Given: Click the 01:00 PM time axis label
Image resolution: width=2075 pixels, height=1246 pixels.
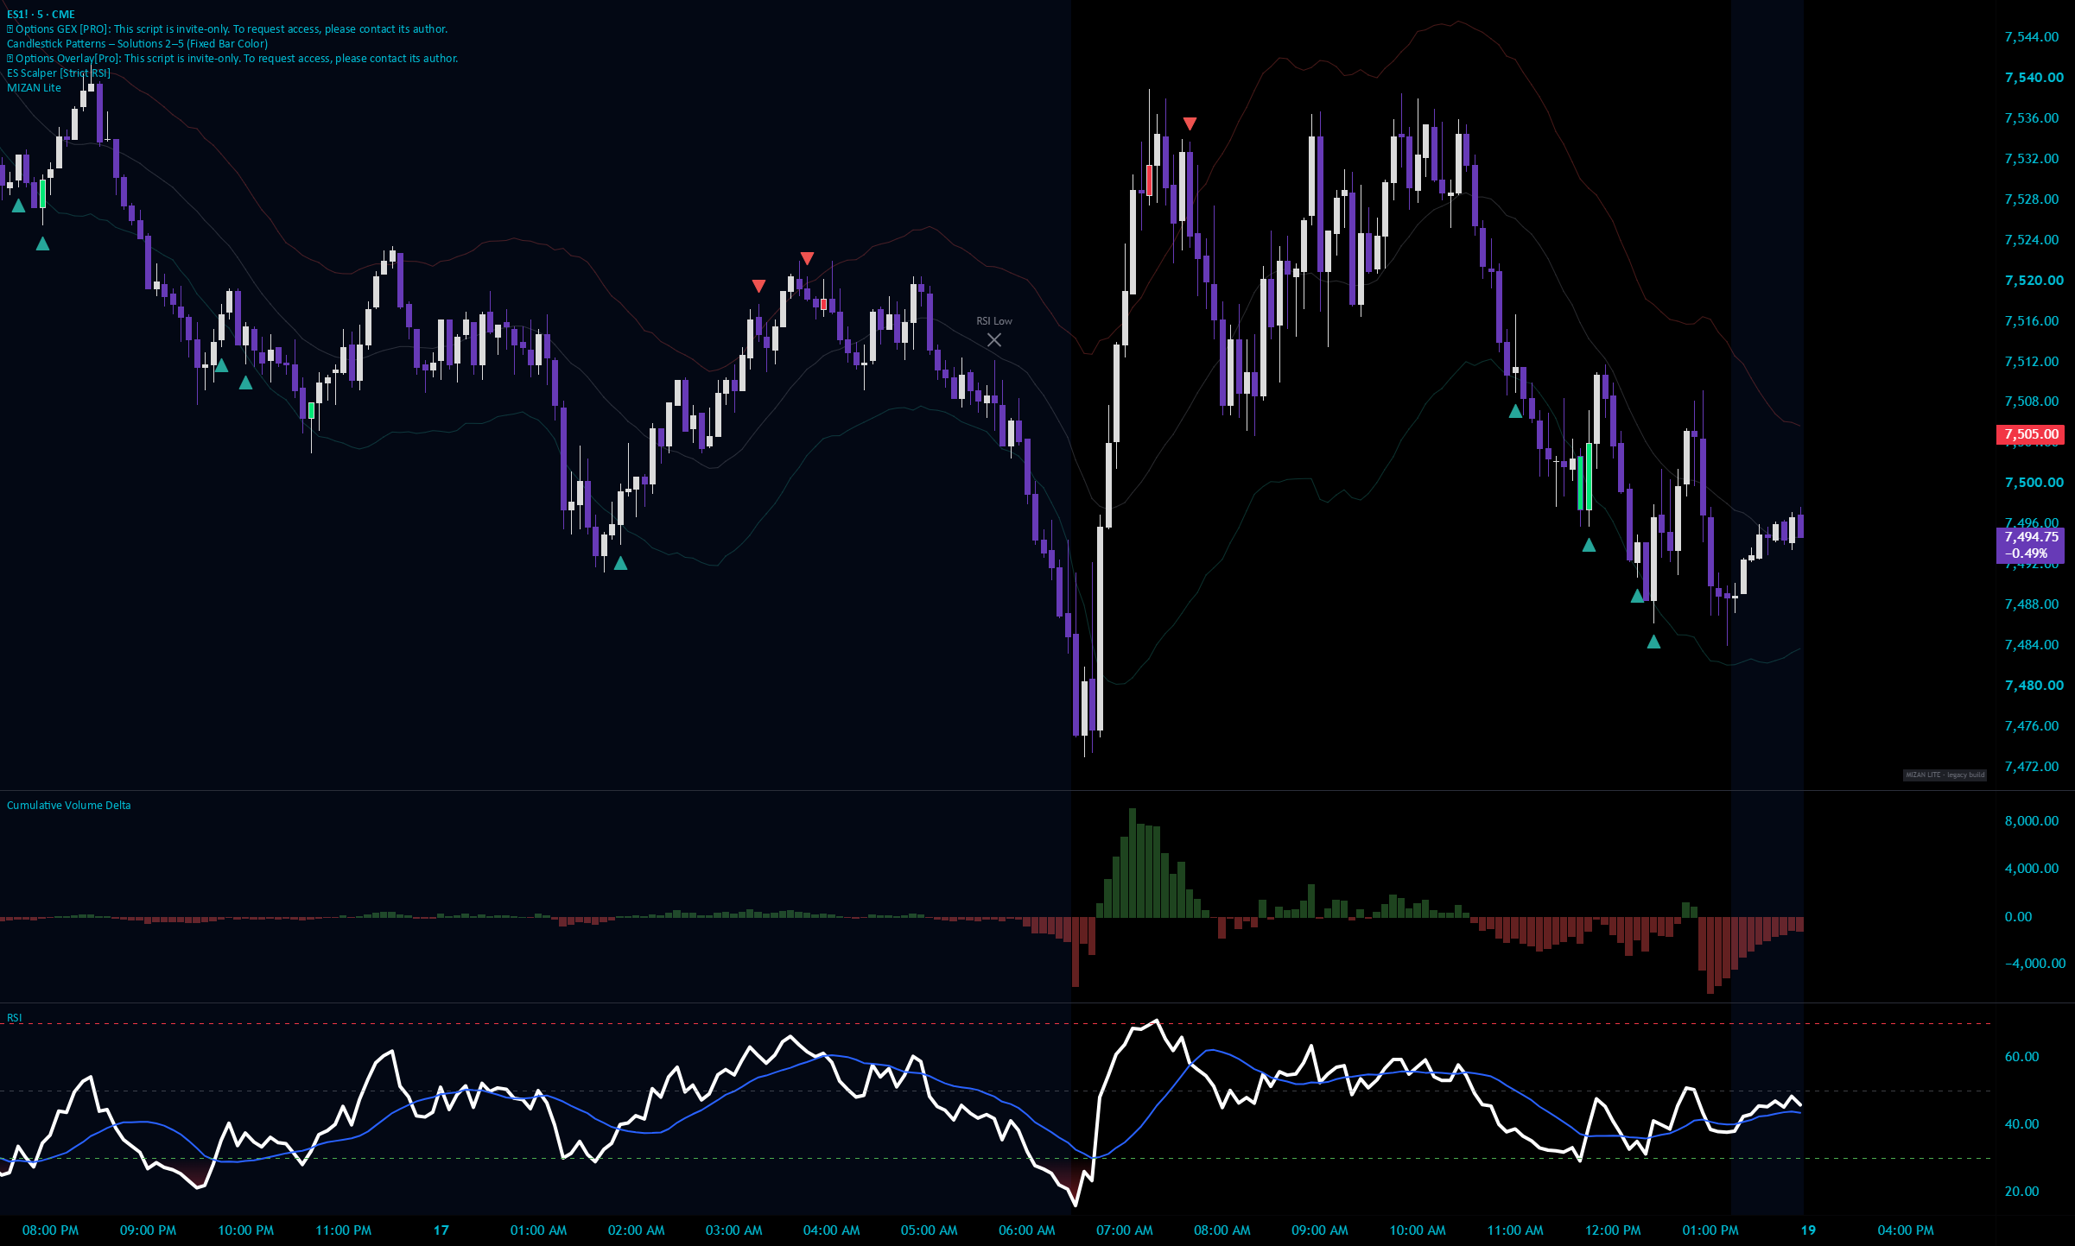Looking at the screenshot, I should pos(1710,1230).
